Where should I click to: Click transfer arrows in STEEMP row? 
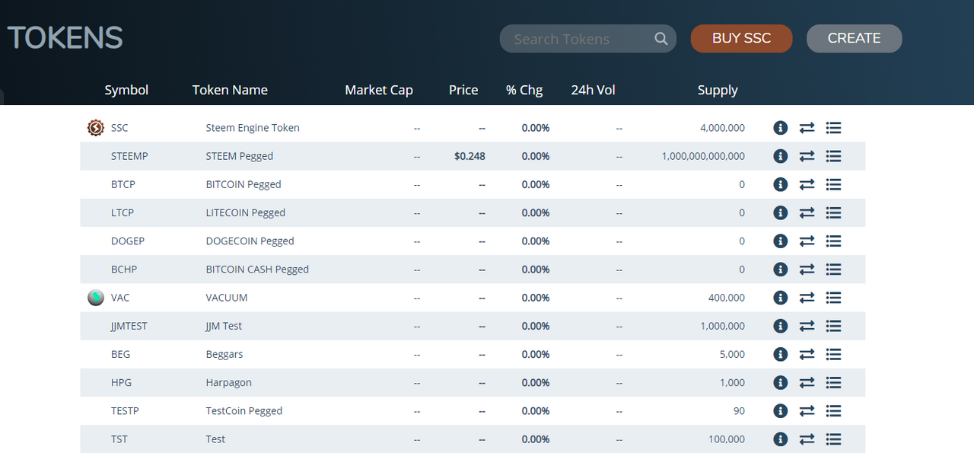[807, 156]
